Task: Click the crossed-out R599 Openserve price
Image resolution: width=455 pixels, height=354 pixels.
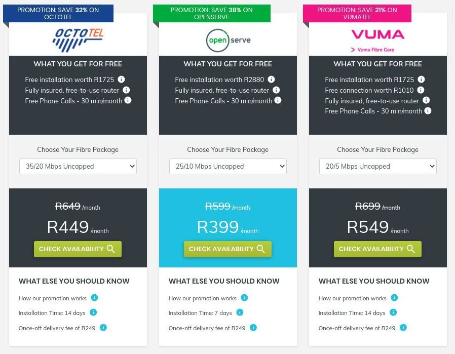Action: 217,206
